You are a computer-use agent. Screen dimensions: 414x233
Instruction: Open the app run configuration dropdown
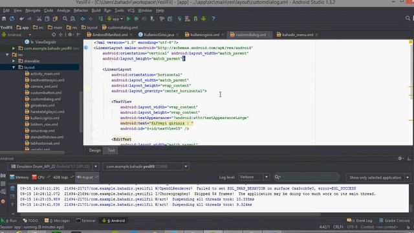coord(115,19)
